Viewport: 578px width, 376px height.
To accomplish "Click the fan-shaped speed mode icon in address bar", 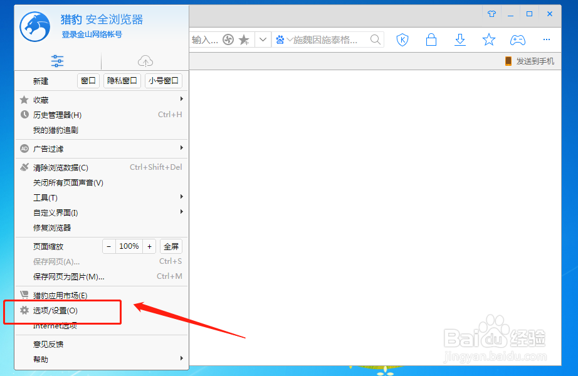I will click(229, 39).
